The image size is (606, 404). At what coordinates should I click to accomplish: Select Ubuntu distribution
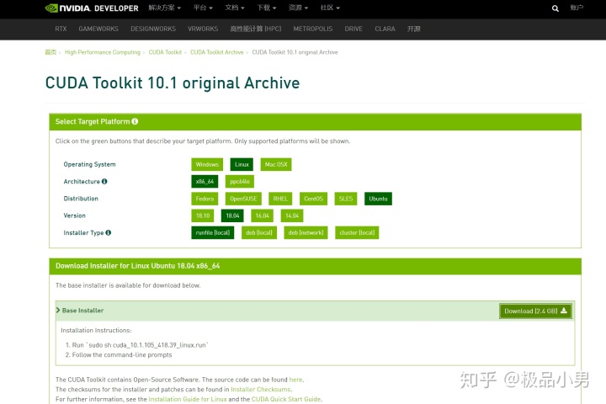[378, 199]
